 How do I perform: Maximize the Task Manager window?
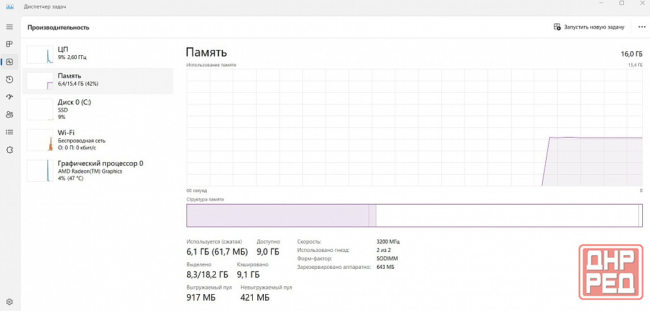pyautogui.click(x=621, y=4)
